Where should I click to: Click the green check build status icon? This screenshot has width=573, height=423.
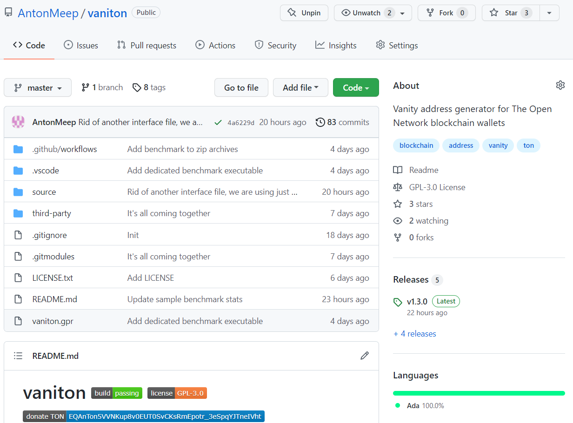(x=218, y=123)
